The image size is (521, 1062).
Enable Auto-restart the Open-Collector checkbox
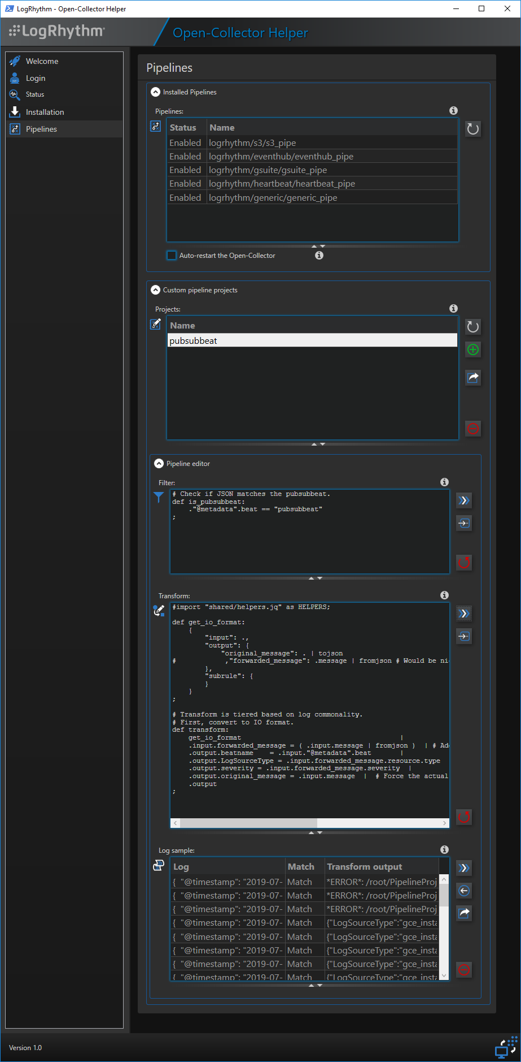[172, 255]
